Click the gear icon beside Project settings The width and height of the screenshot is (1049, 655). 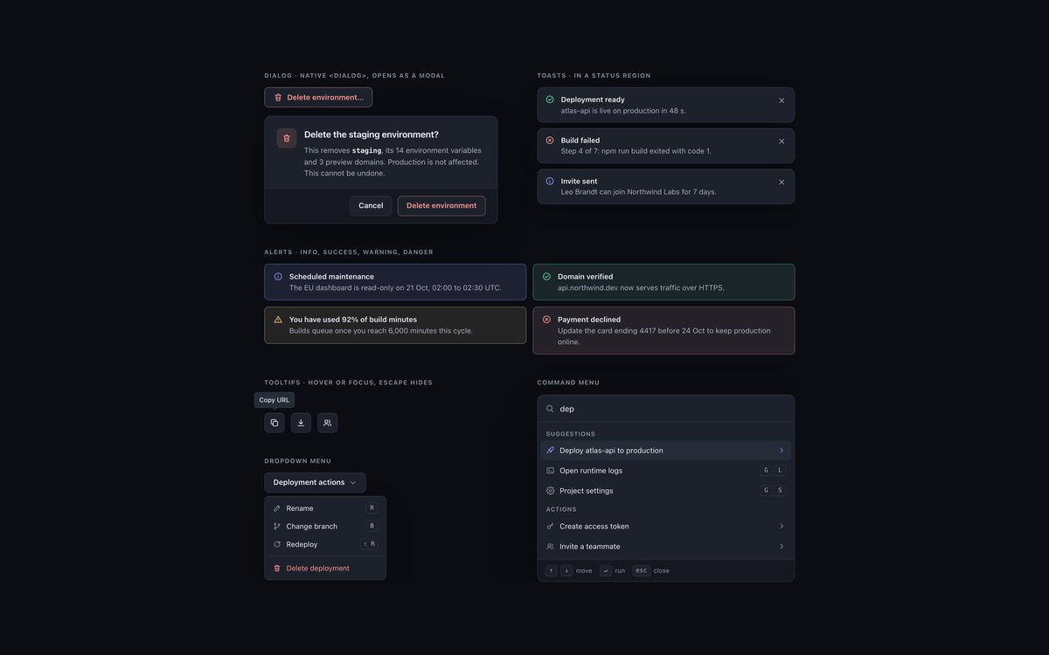[x=550, y=491]
